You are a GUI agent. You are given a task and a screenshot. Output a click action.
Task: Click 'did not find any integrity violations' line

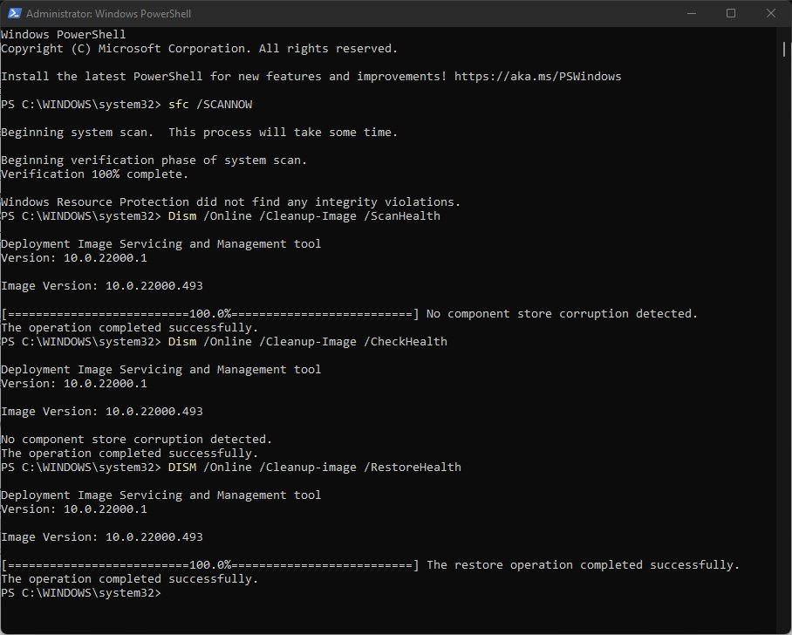point(230,201)
